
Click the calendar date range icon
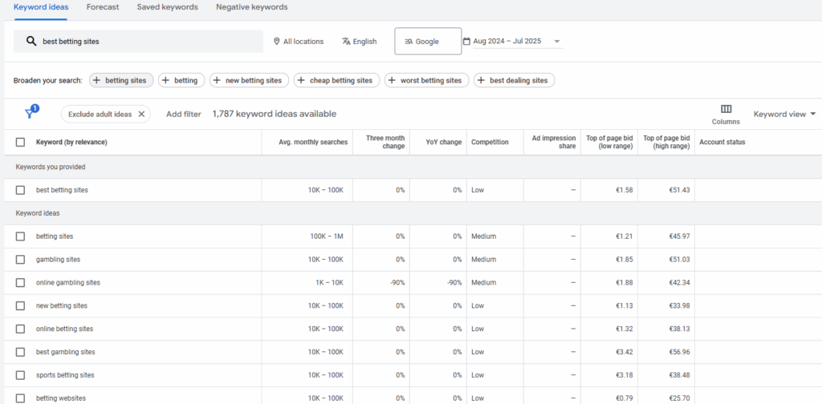(466, 42)
